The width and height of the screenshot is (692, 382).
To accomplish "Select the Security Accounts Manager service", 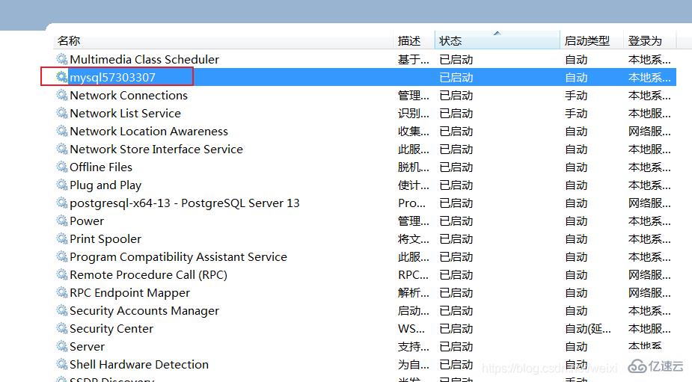I will 144,311.
